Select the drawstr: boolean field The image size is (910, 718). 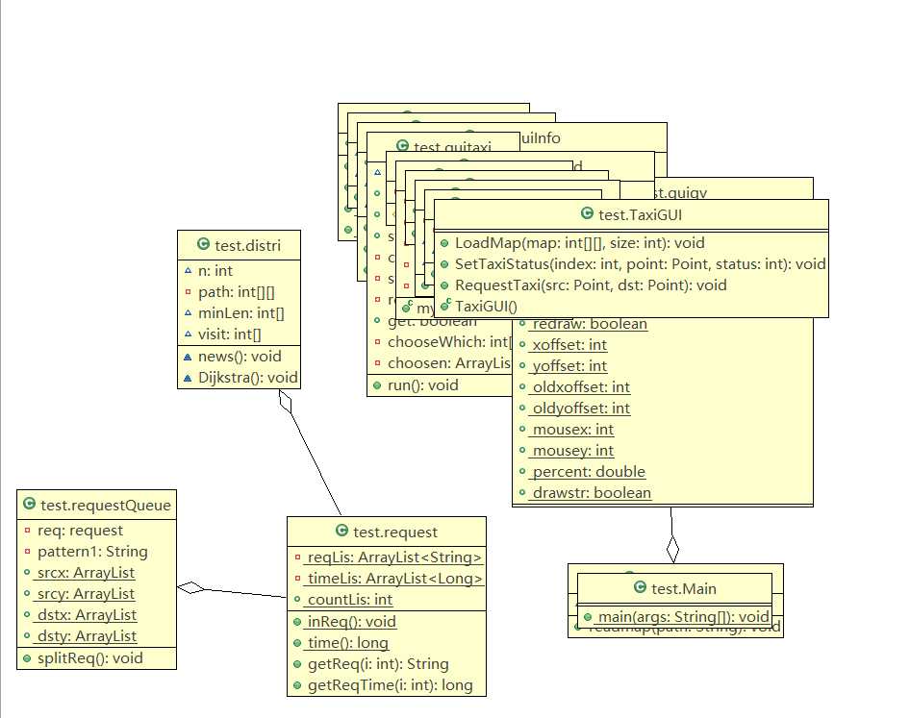coord(592,493)
